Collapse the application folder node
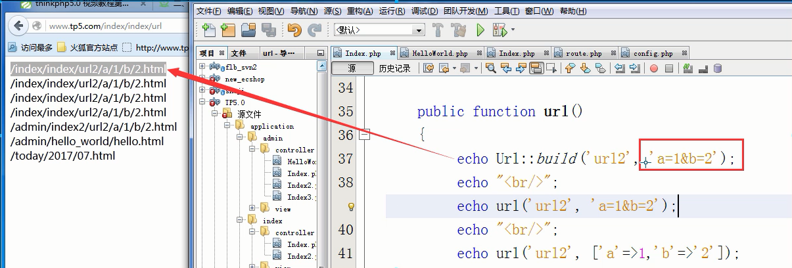This screenshot has height=268, width=792. click(x=227, y=125)
